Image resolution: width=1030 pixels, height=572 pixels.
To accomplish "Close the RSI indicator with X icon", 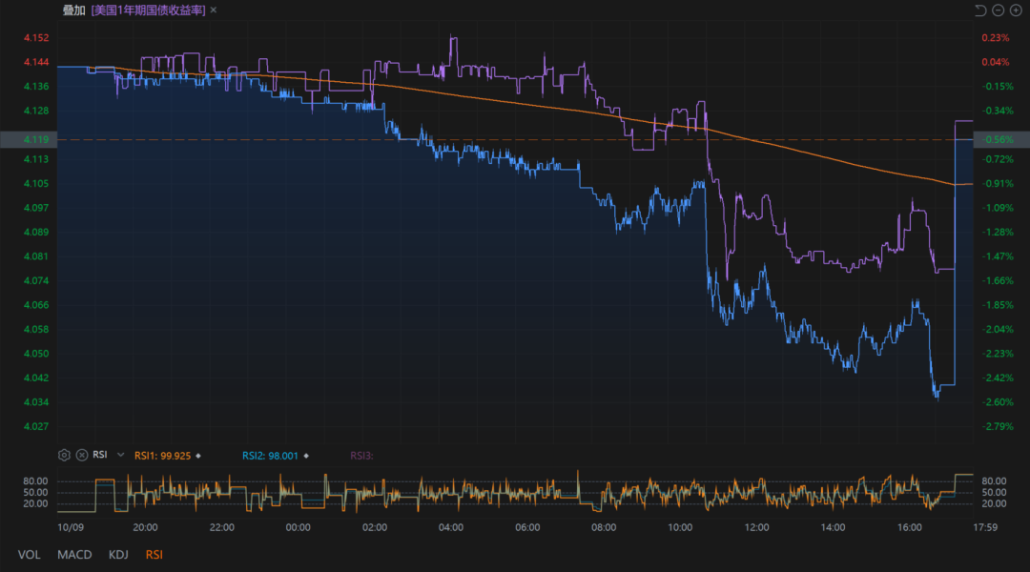I will [x=82, y=455].
